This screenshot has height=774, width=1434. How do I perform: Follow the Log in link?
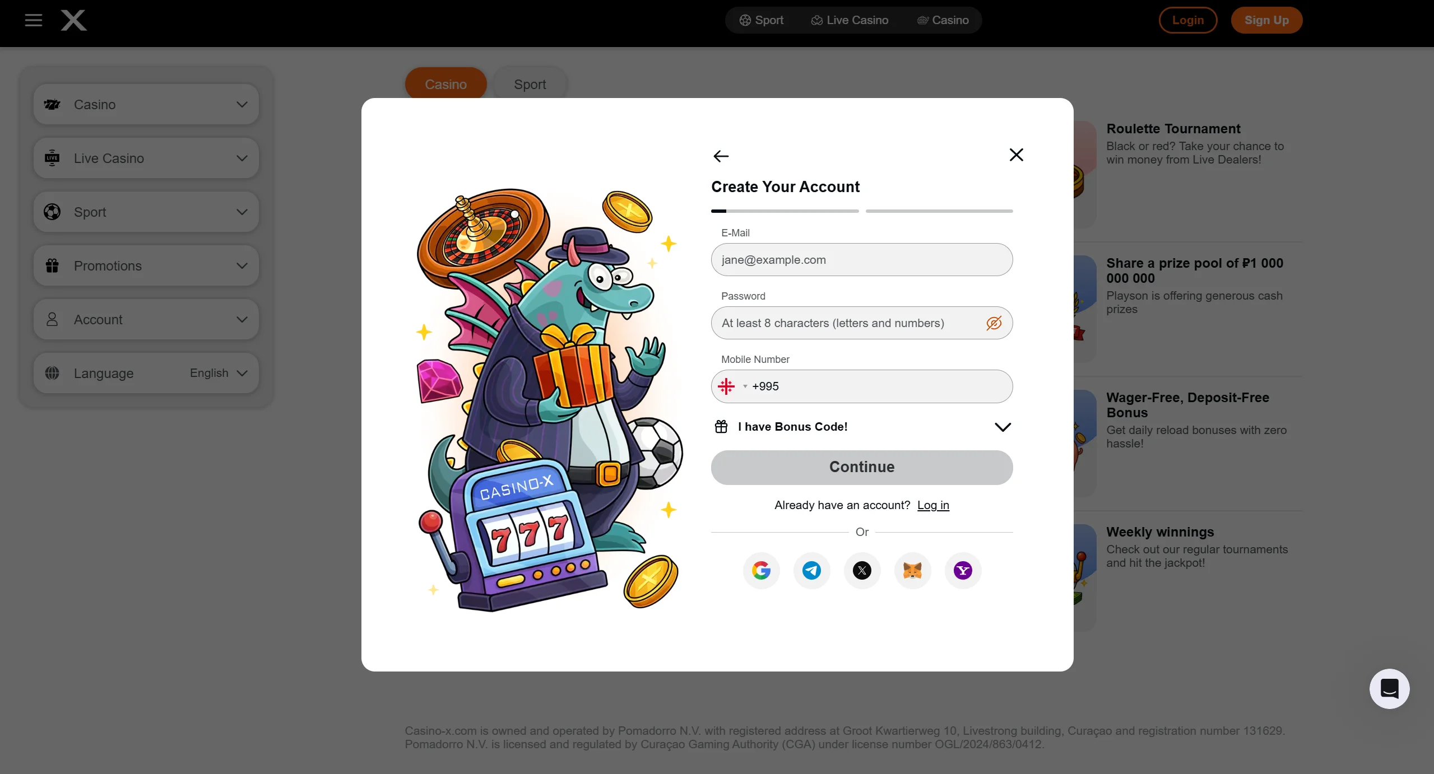click(x=933, y=505)
